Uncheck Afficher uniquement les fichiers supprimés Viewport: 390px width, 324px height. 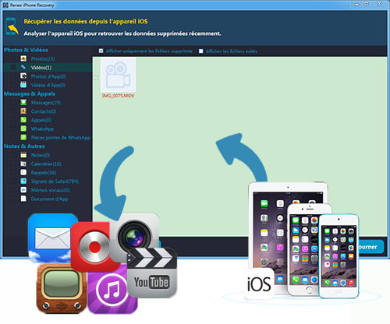[101, 51]
